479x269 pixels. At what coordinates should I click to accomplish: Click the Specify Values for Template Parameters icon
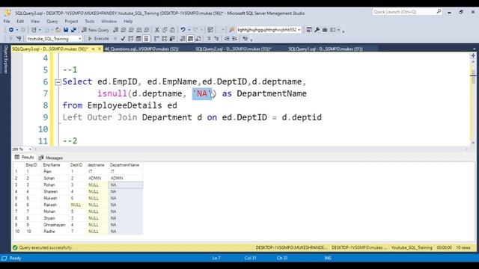245,39
